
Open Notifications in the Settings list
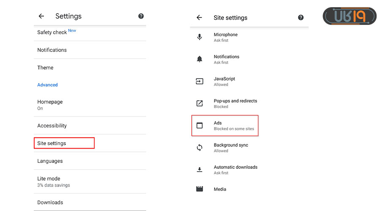pyautogui.click(x=52, y=50)
